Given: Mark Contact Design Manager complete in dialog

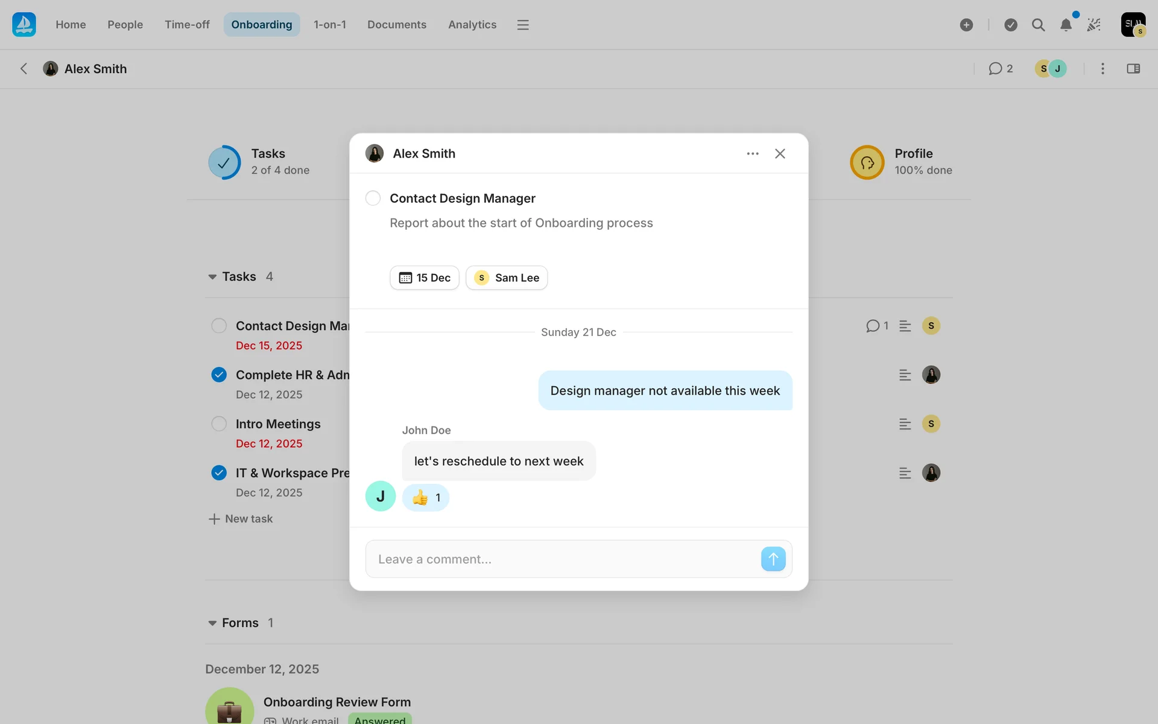Looking at the screenshot, I should point(373,198).
